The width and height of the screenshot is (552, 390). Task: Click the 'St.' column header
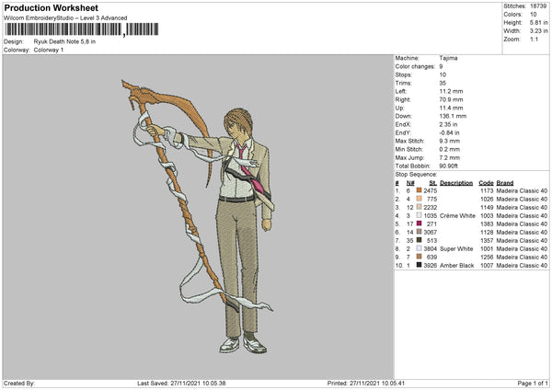tap(433, 183)
